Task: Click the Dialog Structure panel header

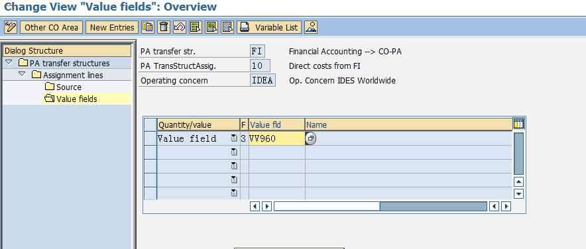Action: point(67,51)
